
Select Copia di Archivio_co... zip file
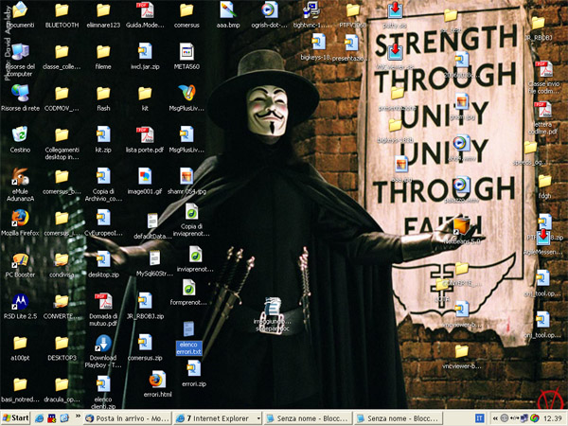[103, 176]
